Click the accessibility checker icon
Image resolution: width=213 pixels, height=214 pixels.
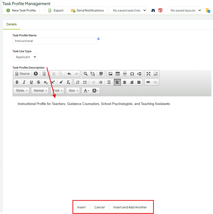pyautogui.click(x=36, y=74)
